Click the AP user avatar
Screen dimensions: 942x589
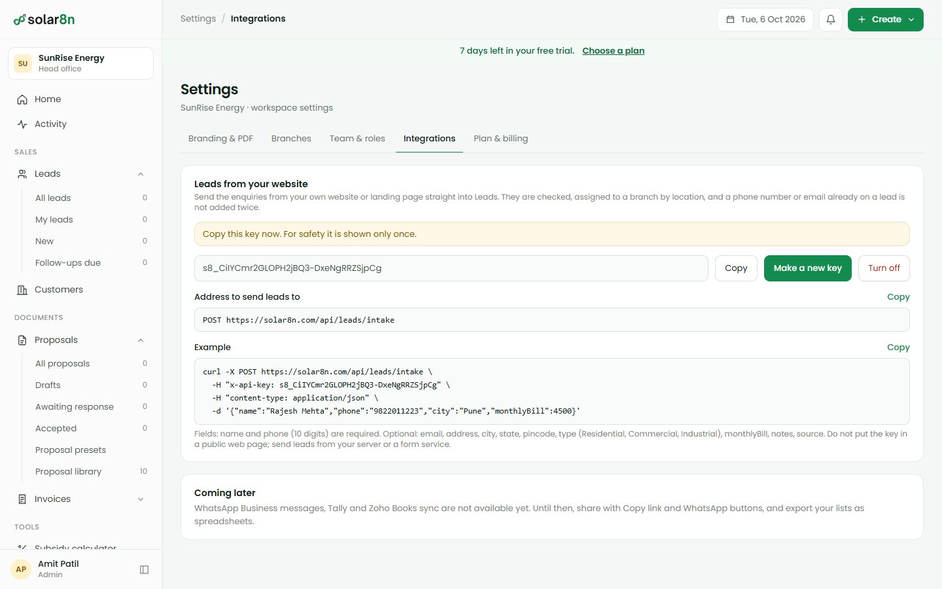pos(21,569)
